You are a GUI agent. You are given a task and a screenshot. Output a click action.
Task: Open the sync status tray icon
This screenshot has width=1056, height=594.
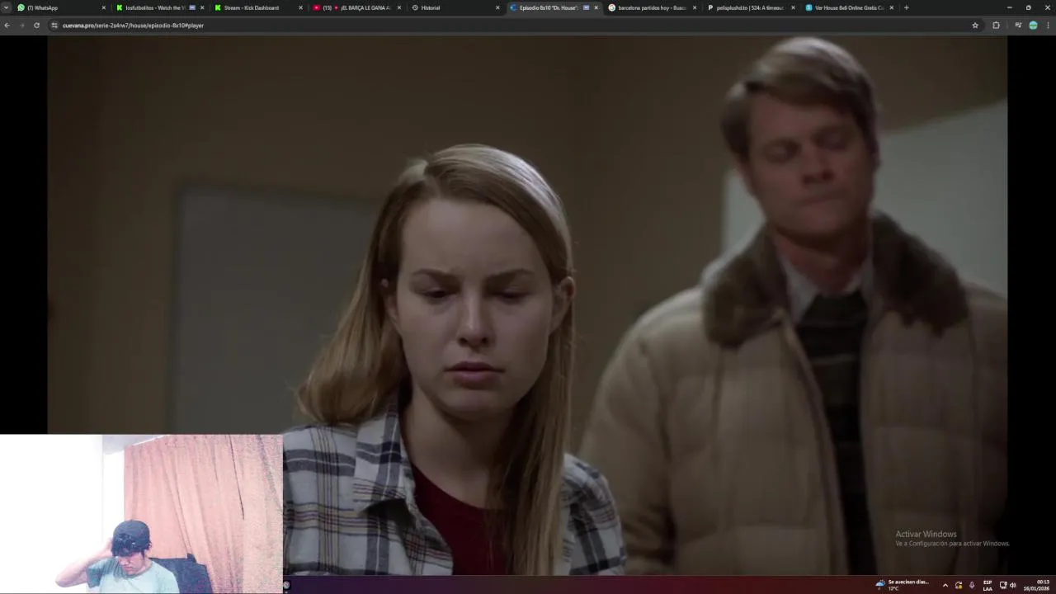[x=959, y=585]
